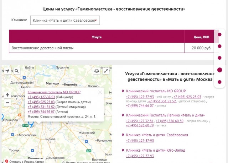This screenshot has width=228, height=163.
Task: Open the clinic selection dropdown
Action: [65, 20]
